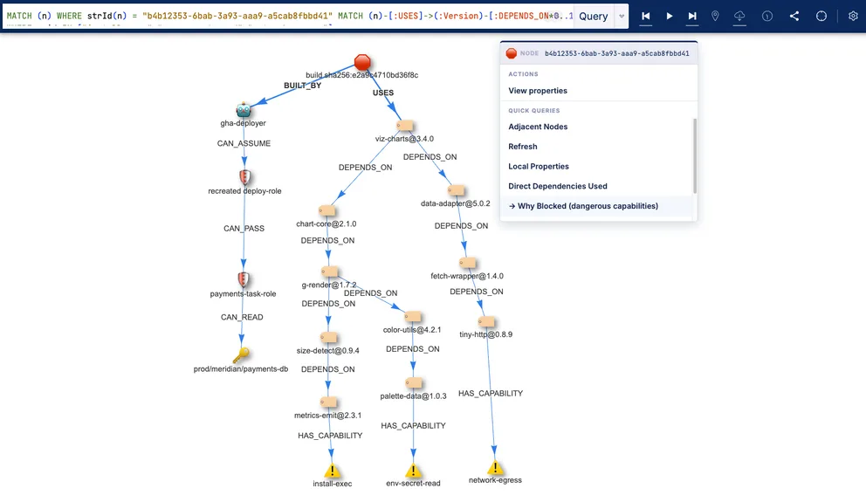Select the viz-charts@3.4.0 package node
The height and width of the screenshot is (502, 866).
[x=404, y=126]
